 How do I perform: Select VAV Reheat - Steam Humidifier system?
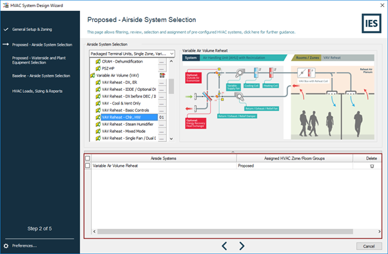128,124
